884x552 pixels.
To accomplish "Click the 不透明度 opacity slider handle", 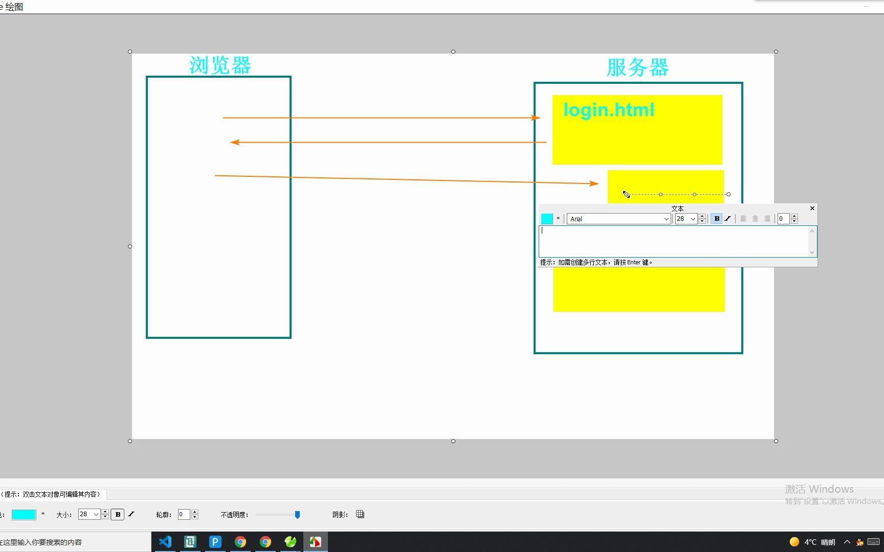I will coord(297,515).
